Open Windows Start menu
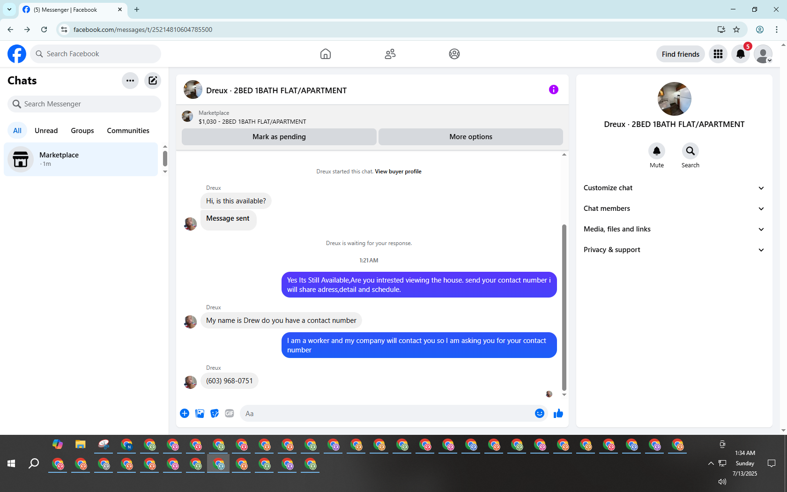The height and width of the screenshot is (492, 787). [11, 463]
